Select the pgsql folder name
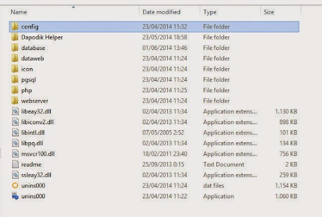This screenshot has height=217, width=322. click(29, 80)
